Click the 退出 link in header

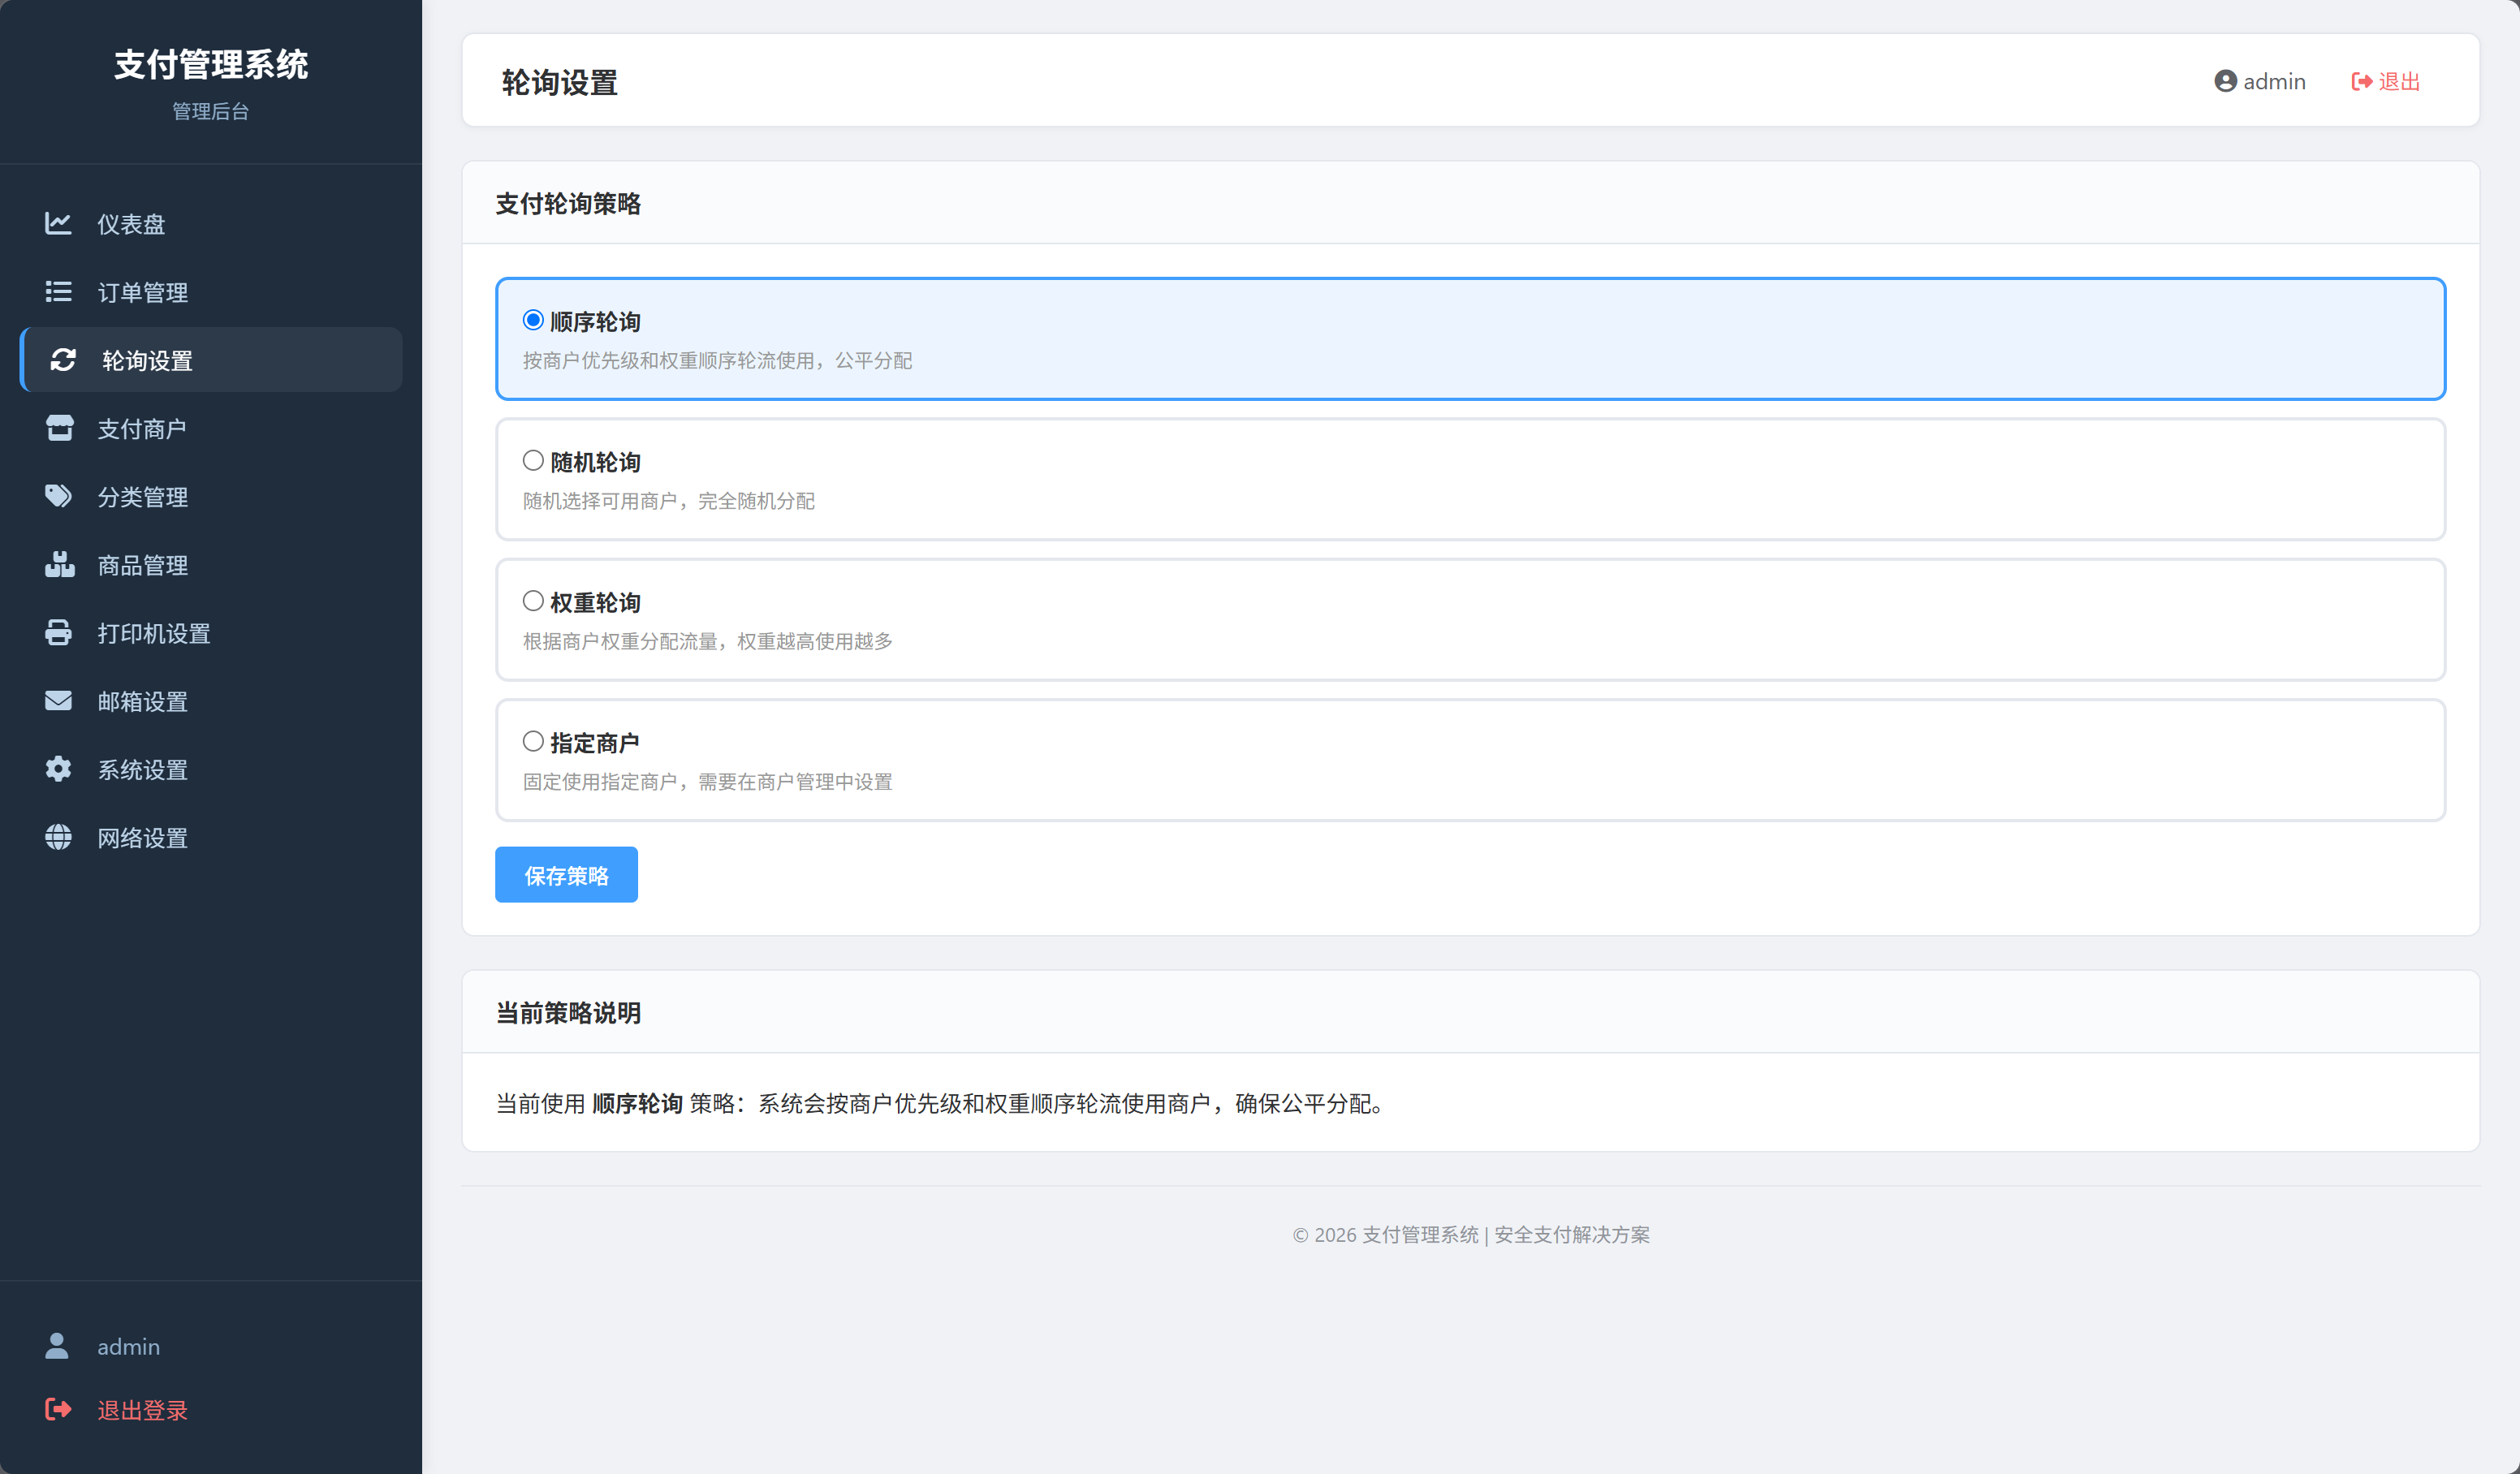pos(2386,81)
